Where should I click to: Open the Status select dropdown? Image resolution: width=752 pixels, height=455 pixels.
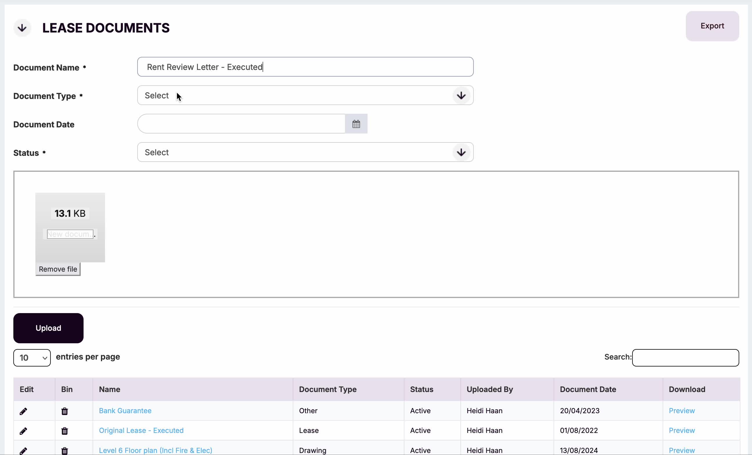pyautogui.click(x=305, y=152)
